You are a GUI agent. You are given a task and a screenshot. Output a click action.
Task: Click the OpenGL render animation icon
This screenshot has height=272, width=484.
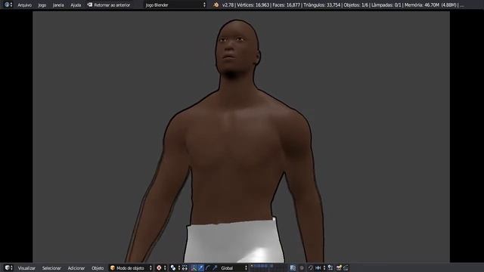(x=346, y=268)
